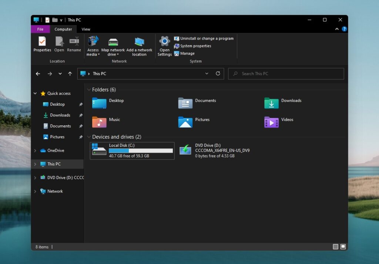Collapse the Devices and drives section
Screen dimensions: 379x264
pyautogui.click(x=89, y=136)
